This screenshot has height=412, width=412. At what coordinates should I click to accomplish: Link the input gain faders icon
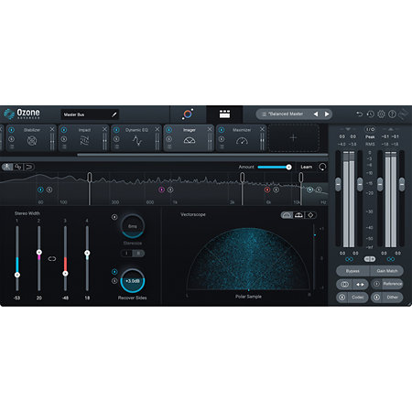coord(349,259)
